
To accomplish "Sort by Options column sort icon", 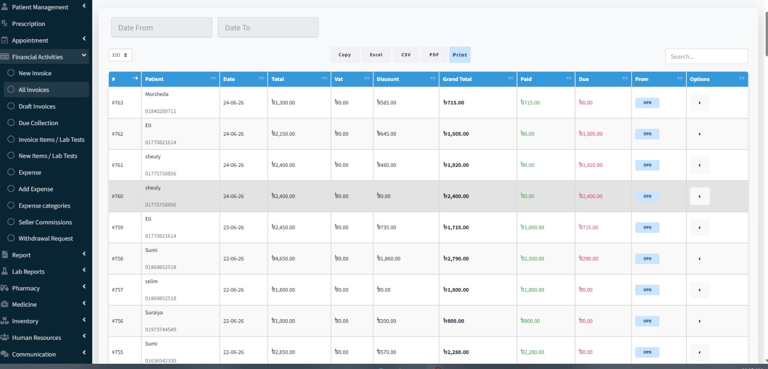I will 742,78.
